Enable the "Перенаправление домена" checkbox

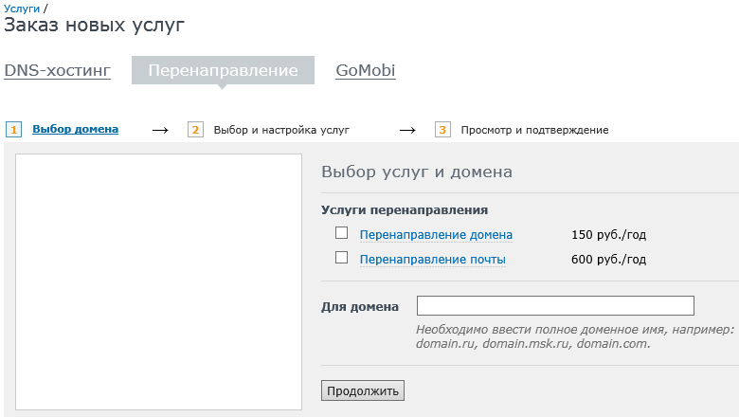point(342,233)
